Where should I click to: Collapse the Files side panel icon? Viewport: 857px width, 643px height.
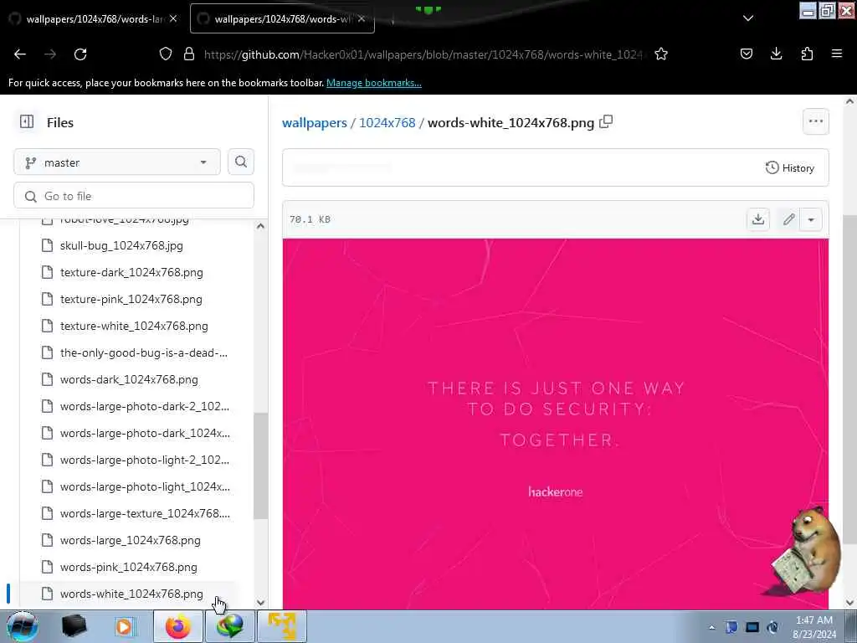[27, 121]
